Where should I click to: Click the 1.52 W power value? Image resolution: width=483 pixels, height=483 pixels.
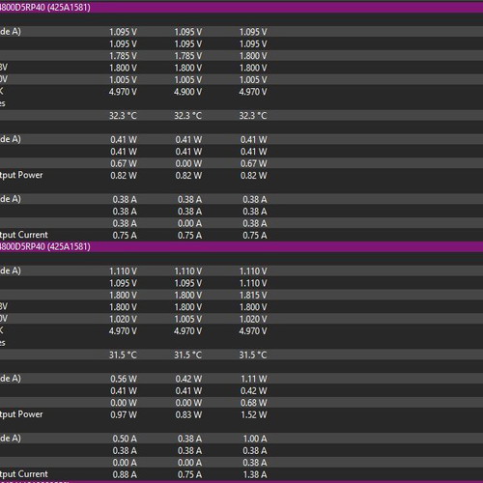click(x=254, y=414)
